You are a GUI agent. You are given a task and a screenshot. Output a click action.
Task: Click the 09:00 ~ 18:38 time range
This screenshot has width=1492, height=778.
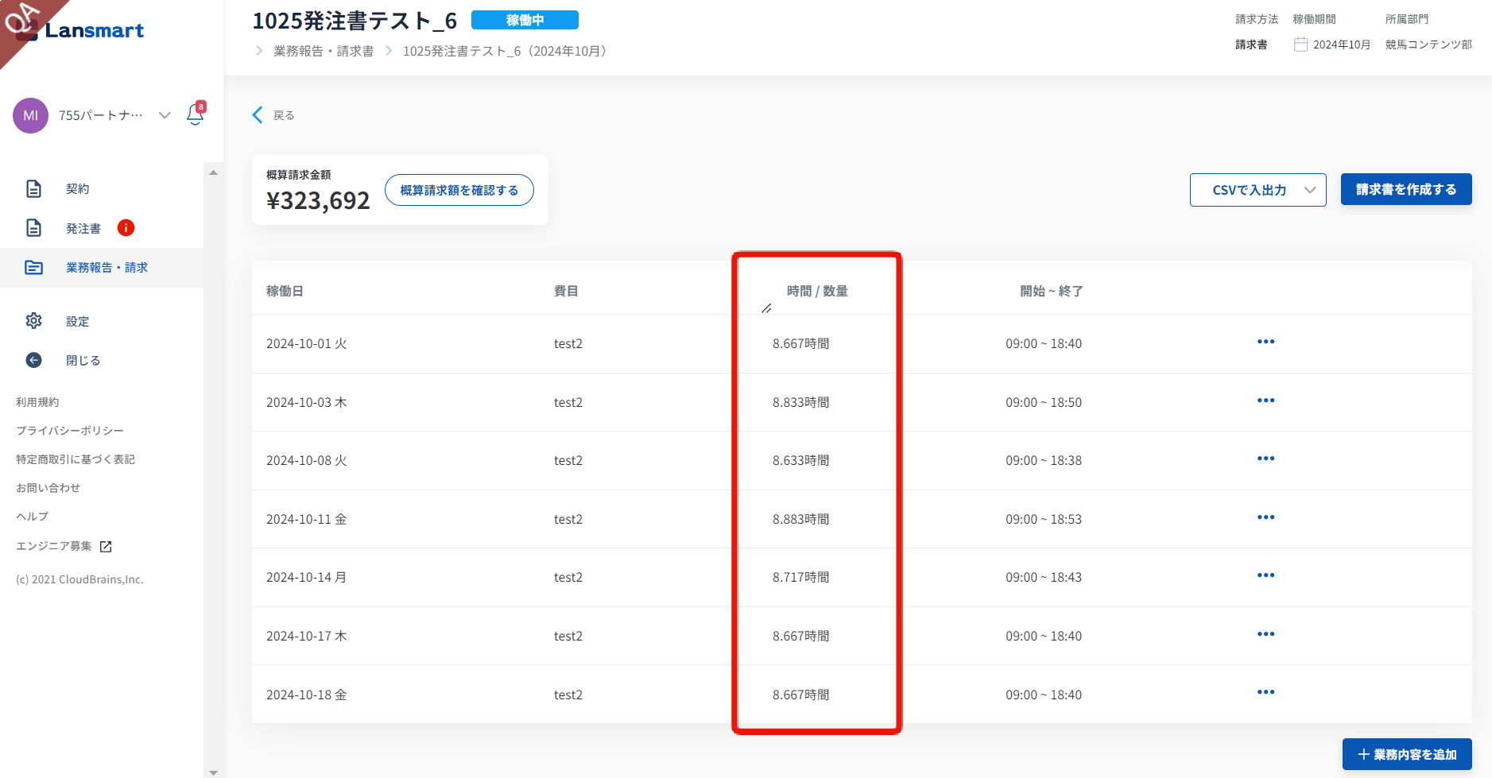pyautogui.click(x=1044, y=460)
